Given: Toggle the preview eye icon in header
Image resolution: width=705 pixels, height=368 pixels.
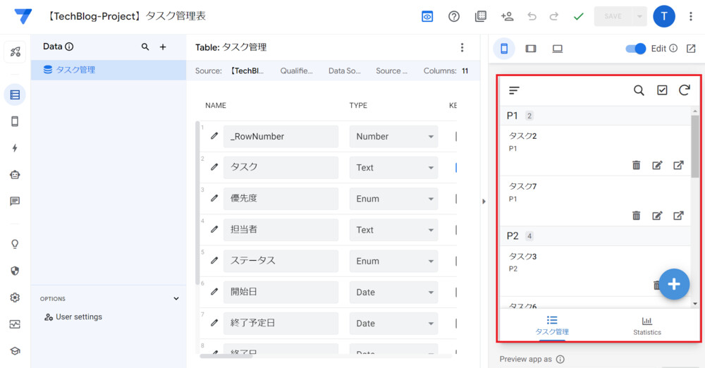Looking at the screenshot, I should tap(427, 16).
